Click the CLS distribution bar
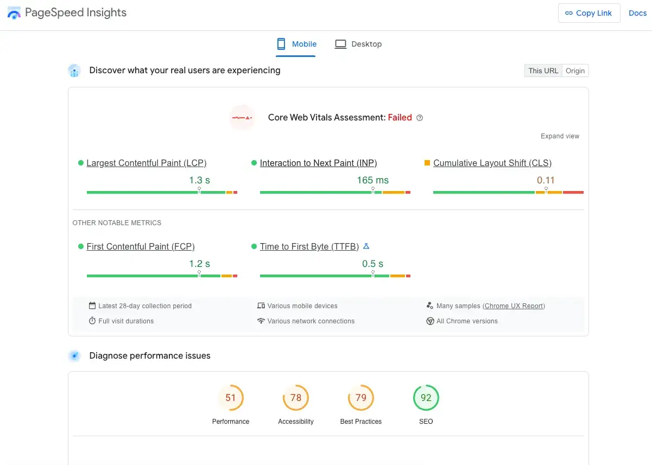The width and height of the screenshot is (652, 465). point(508,192)
